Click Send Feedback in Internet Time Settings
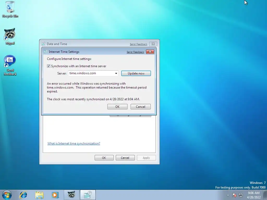 [135, 52]
